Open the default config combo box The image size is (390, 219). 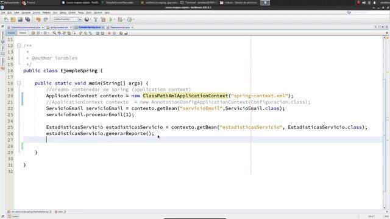tap(68, 19)
